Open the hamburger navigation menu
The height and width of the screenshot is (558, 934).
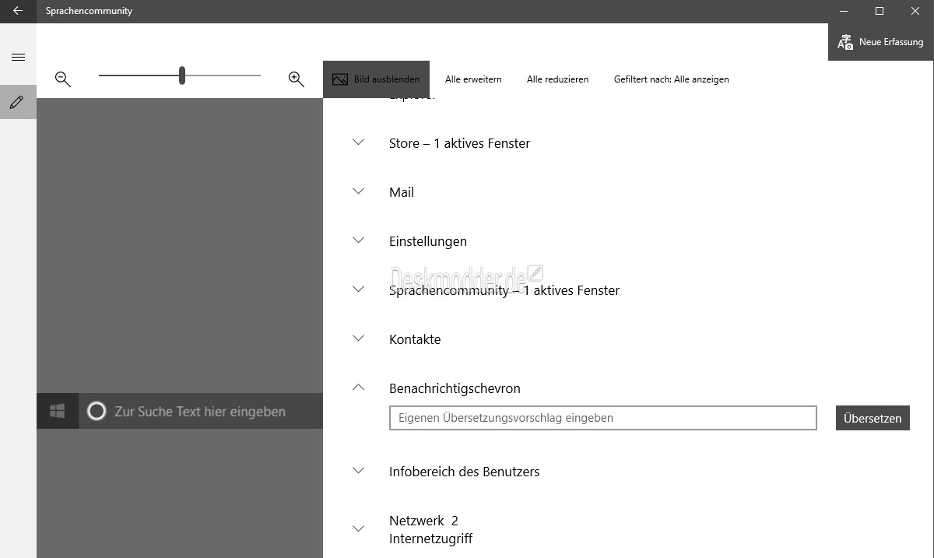(18, 58)
